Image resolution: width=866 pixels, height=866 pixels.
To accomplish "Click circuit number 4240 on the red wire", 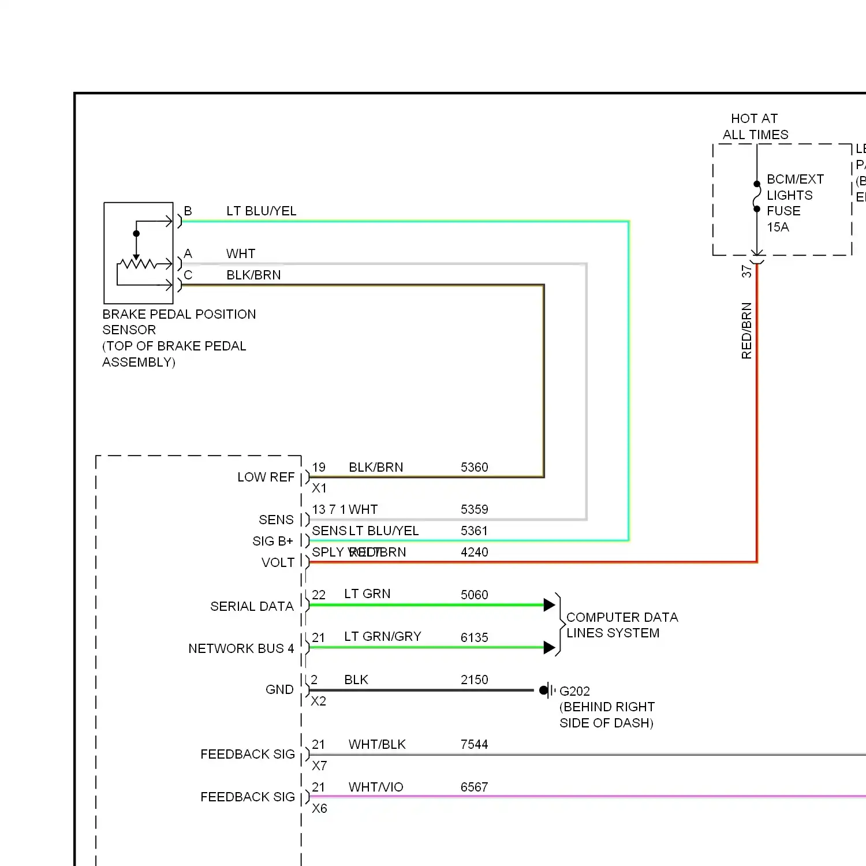I will [474, 552].
